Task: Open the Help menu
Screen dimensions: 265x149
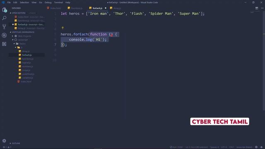Action: point(68,2)
